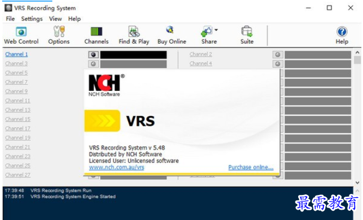Image resolution: width=363 pixels, height=220 pixels.
Task: Select log line "VRS Recording System Engine Started"
Action: 73,197
